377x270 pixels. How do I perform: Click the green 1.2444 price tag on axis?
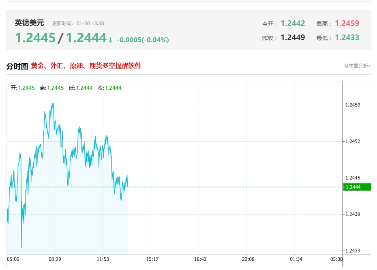click(357, 187)
